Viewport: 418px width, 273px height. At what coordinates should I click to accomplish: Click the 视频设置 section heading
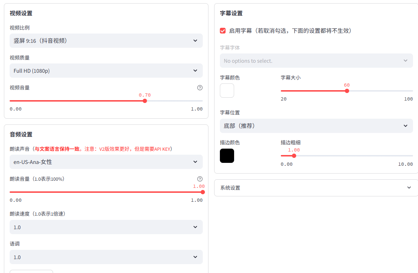[x=21, y=13]
